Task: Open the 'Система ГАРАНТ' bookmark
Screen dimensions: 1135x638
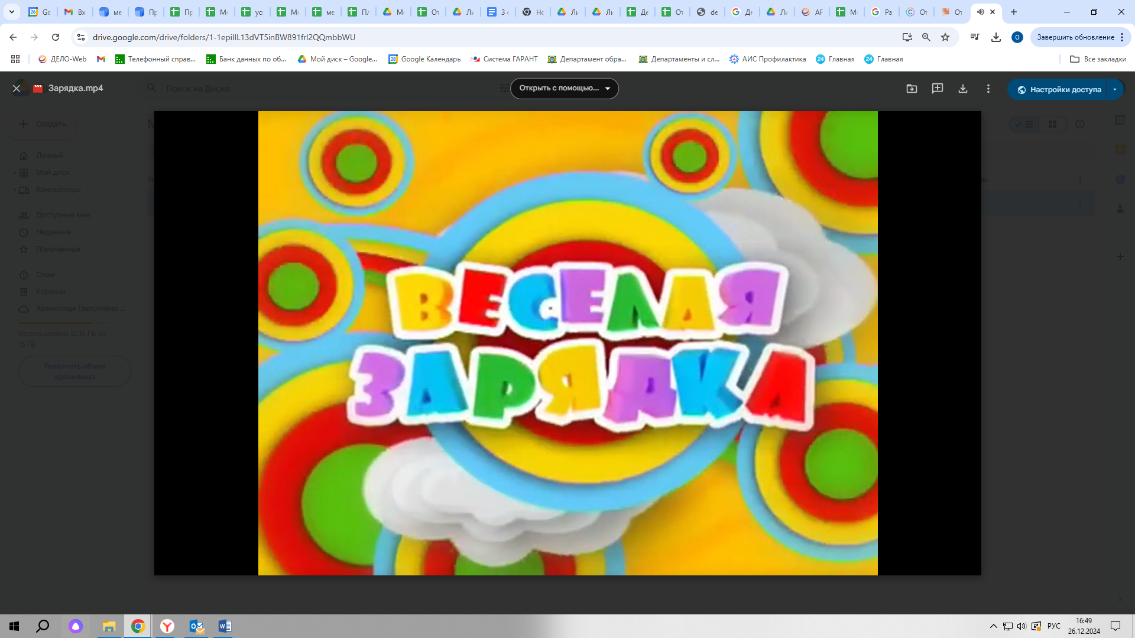Action: (x=504, y=59)
